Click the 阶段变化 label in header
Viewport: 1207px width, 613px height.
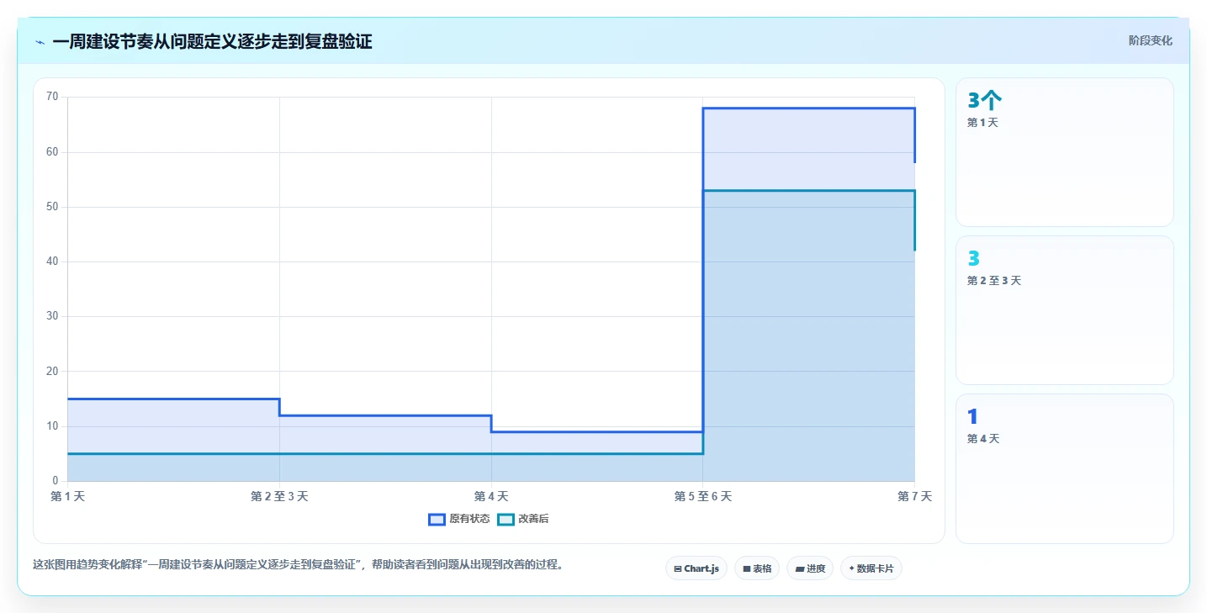pos(1150,41)
